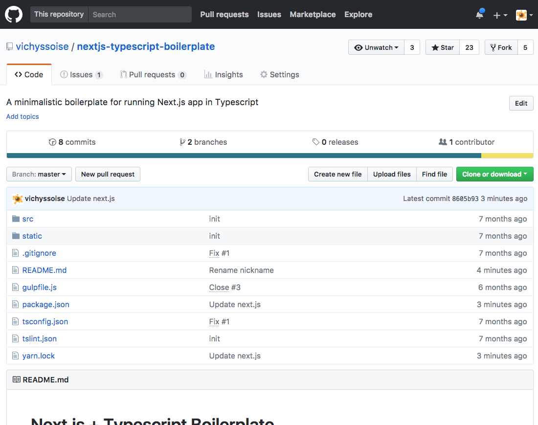Click Edit description button

pyautogui.click(x=521, y=103)
